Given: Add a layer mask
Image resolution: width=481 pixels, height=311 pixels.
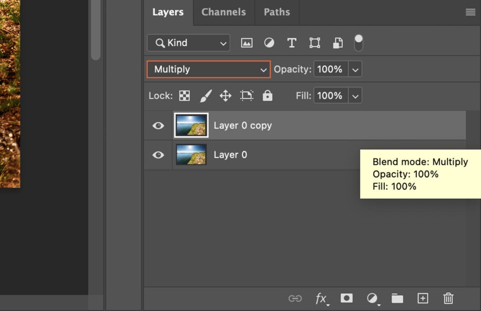Looking at the screenshot, I should pos(347,298).
